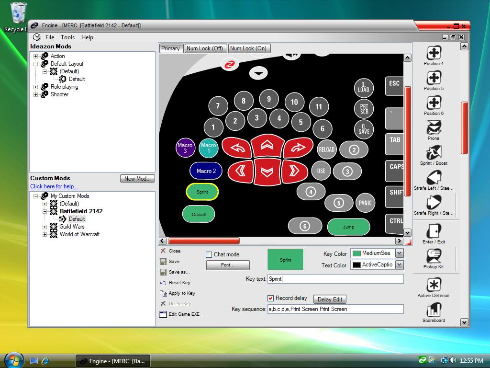The image size is (490, 368).
Task: Pick the Prone action icon
Action: tap(434, 127)
